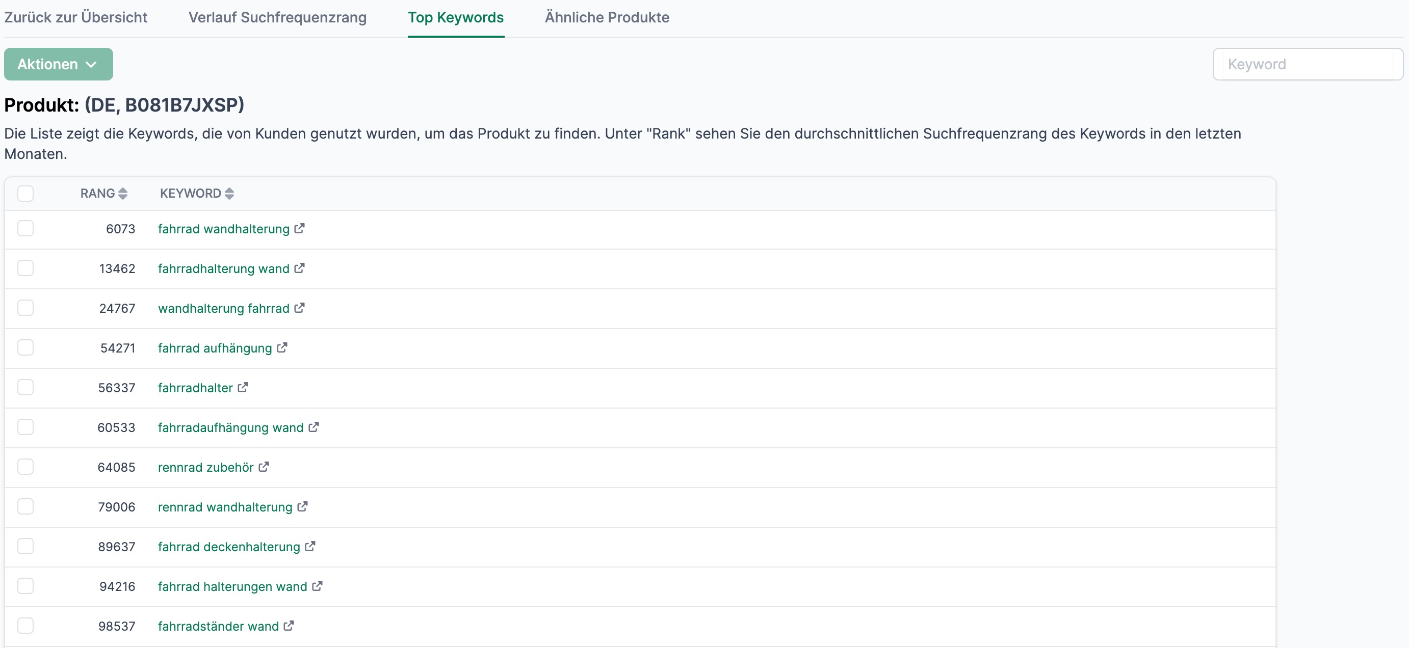Open external link icon for wandhalterung fahrrad
This screenshot has width=1409, height=648.
coord(299,308)
